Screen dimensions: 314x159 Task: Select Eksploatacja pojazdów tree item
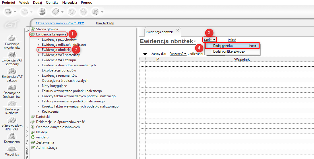coord(59,70)
